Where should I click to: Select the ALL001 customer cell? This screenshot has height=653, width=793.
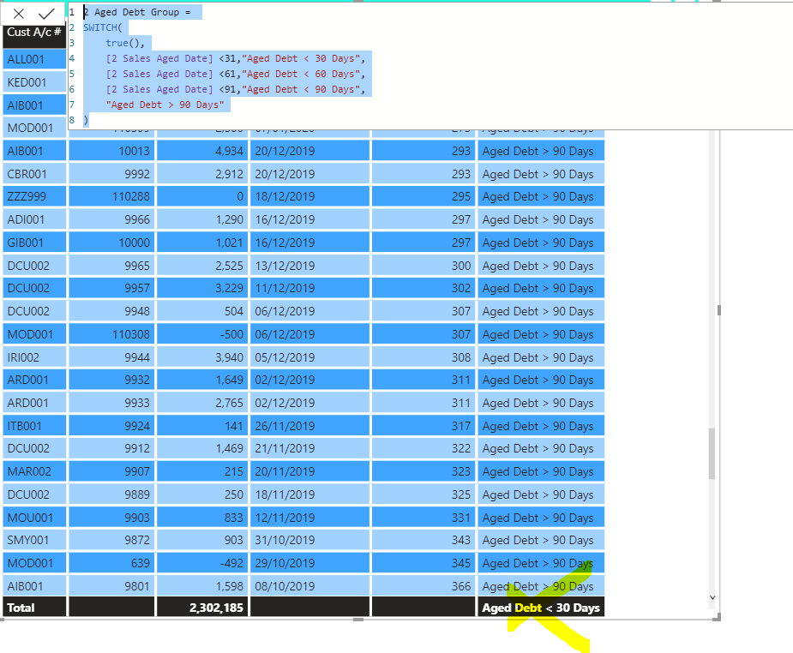[x=34, y=59]
